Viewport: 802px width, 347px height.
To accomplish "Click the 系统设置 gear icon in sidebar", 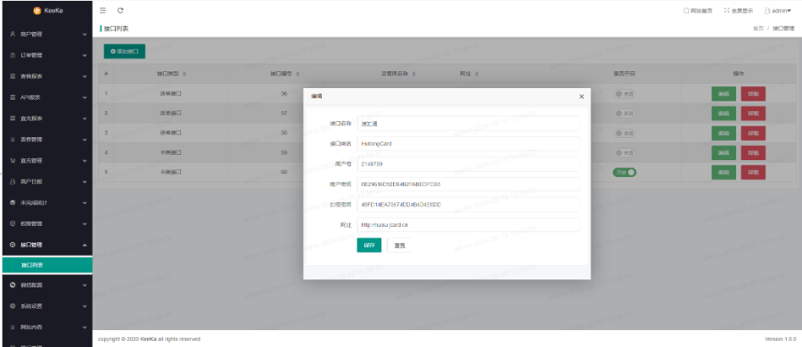I will (x=12, y=306).
